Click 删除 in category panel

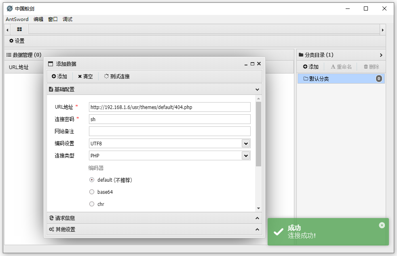[371, 67]
